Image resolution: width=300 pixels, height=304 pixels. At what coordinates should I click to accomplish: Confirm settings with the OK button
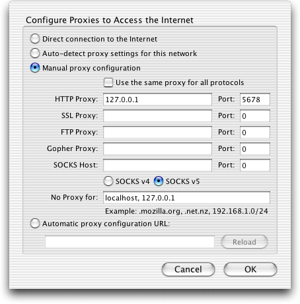click(250, 269)
